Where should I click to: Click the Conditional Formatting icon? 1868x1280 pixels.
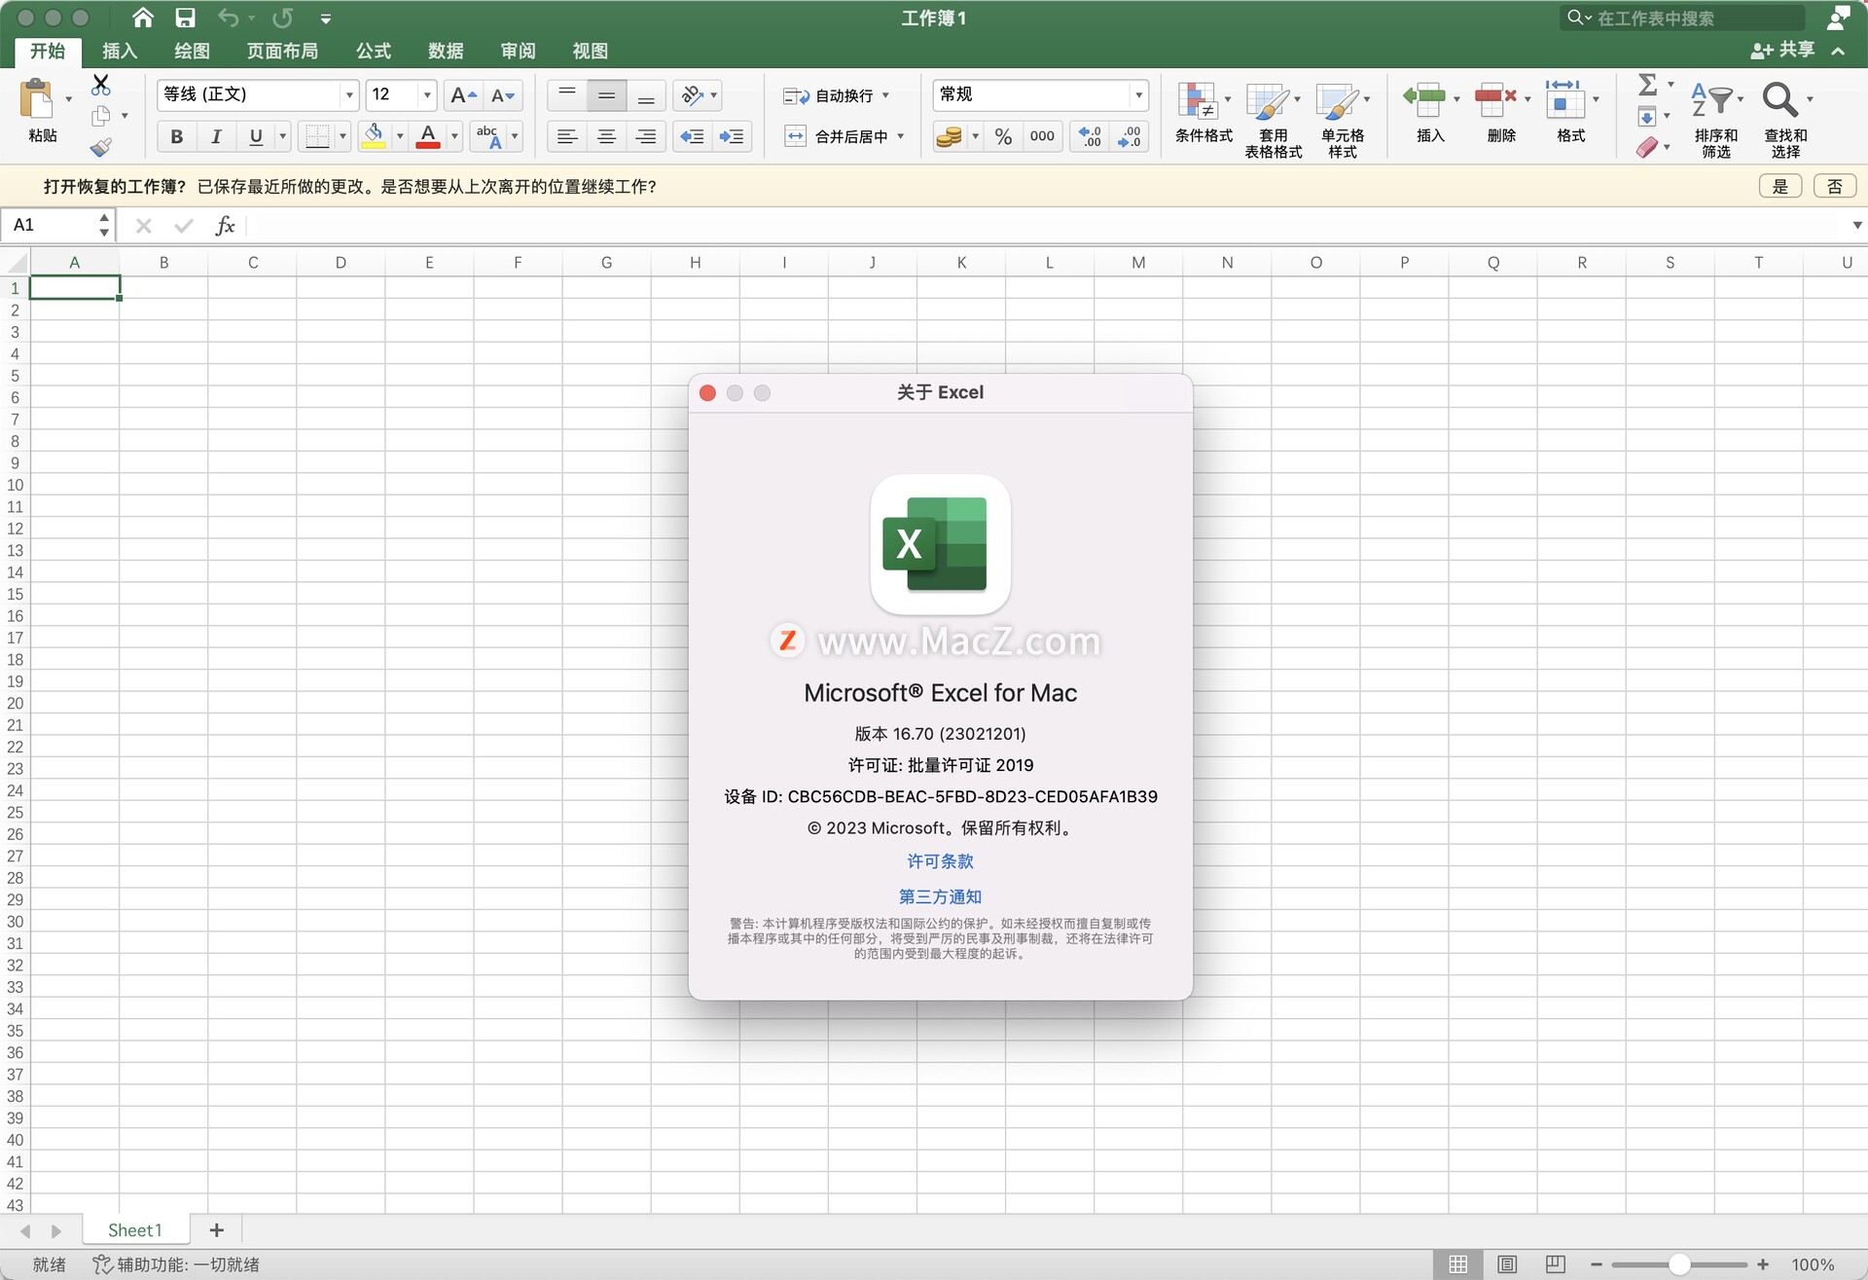(1198, 101)
